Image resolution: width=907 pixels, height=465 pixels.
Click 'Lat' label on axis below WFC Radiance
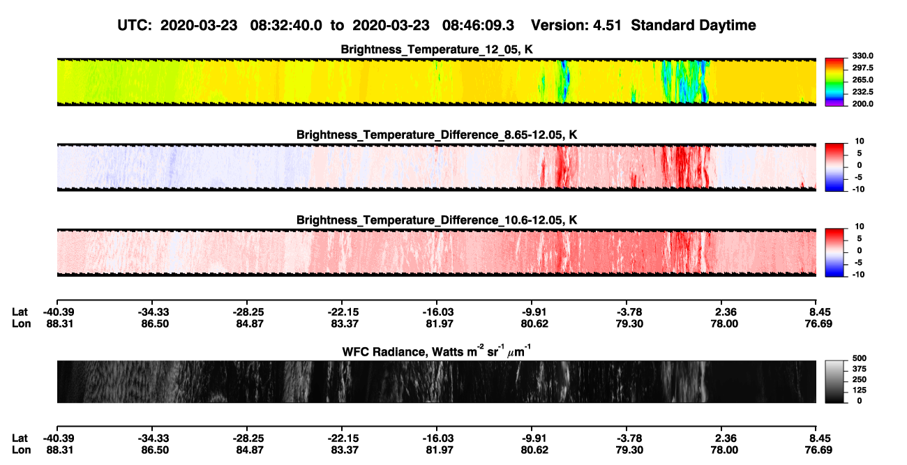(x=20, y=438)
